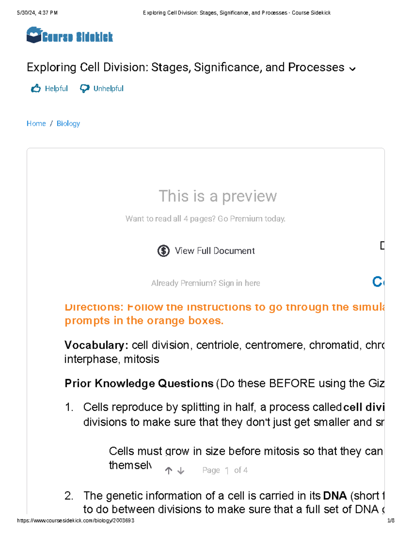
Task: Select the thumbs-down Unhelpful icon
Action: pos(84,88)
